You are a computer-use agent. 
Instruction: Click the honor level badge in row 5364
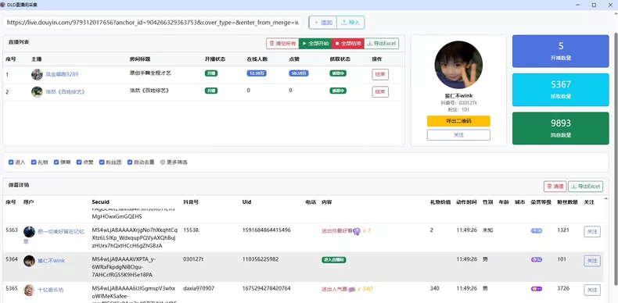coord(537,259)
